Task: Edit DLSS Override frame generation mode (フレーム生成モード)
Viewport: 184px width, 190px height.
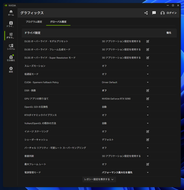Action: click(148, 50)
